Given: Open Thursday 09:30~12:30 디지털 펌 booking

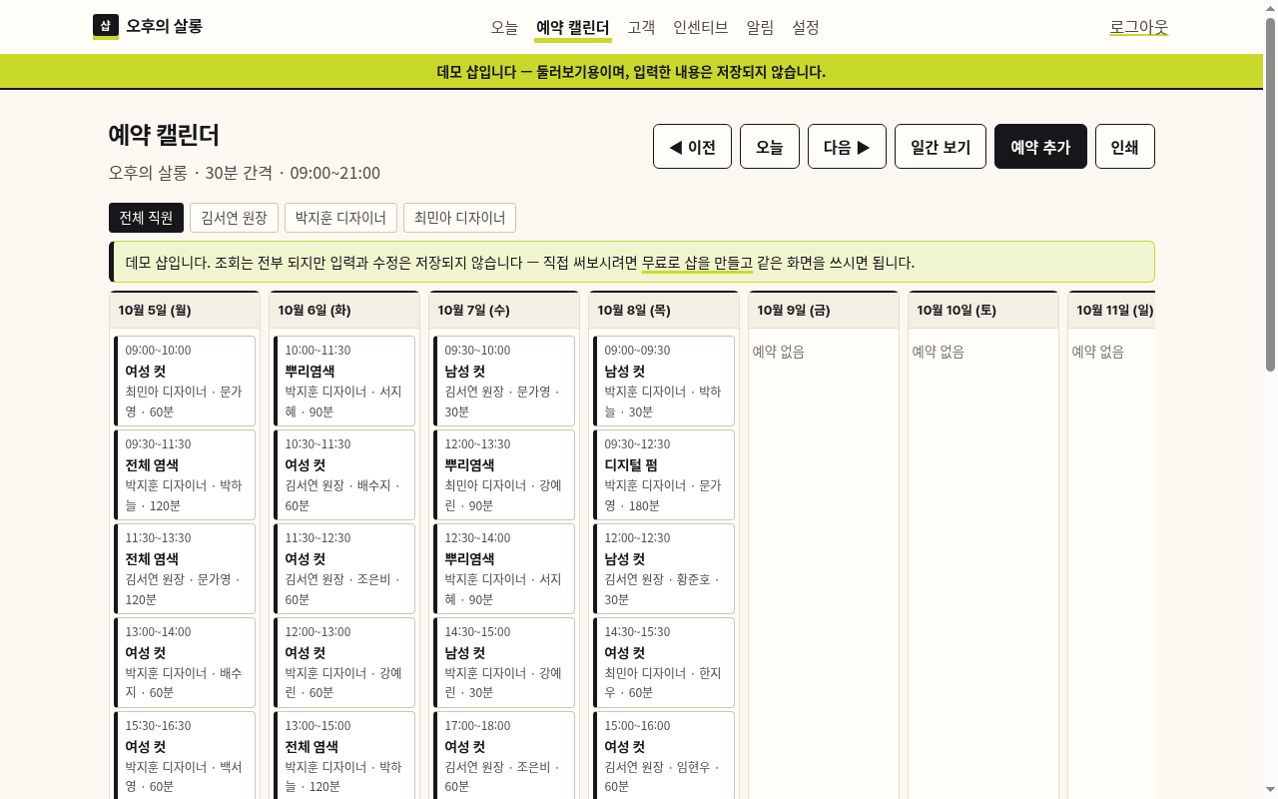Looking at the screenshot, I should [664, 474].
